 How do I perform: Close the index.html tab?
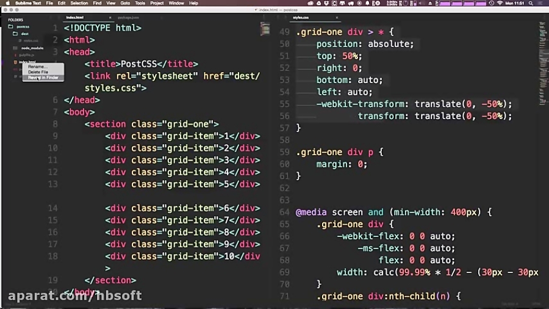pyautogui.click(x=110, y=18)
